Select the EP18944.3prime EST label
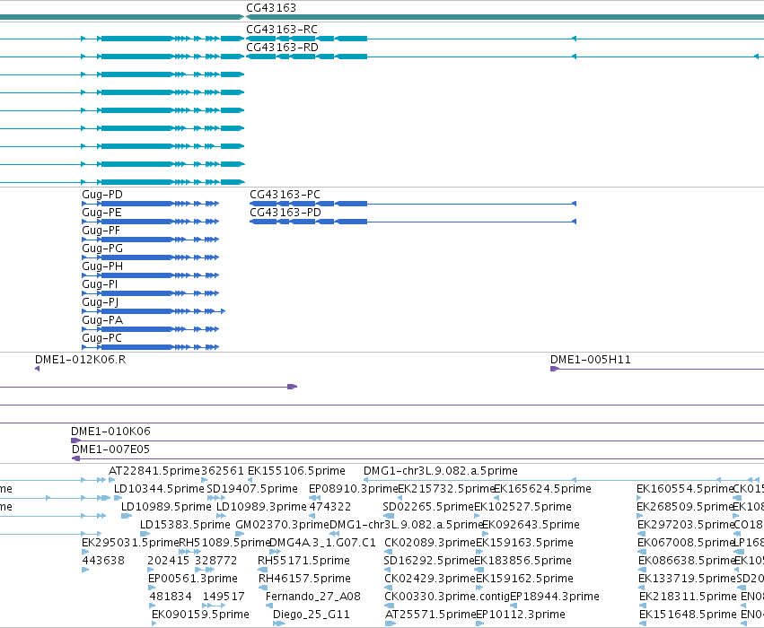The width and height of the screenshot is (764, 628). point(555,597)
